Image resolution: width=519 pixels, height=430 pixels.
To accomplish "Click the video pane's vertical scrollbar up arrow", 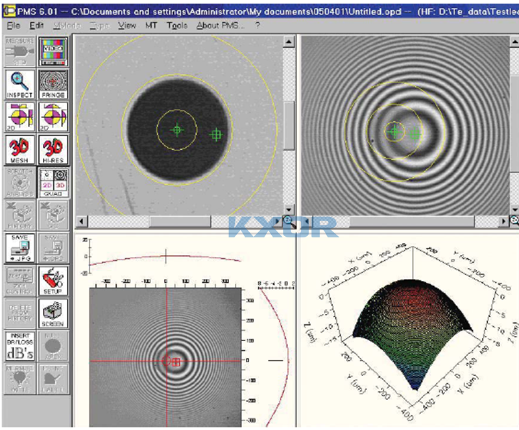I will point(289,42).
